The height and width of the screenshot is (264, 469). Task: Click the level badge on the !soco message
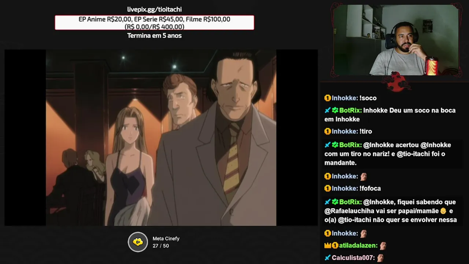coord(328,98)
